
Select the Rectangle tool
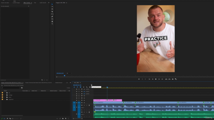tap(52, 19)
